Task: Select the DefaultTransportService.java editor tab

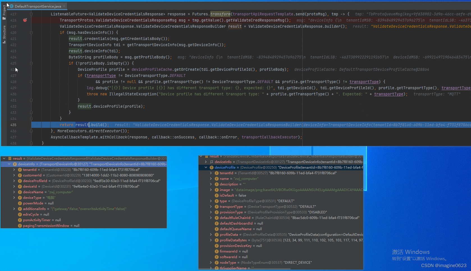Action: 38,6
